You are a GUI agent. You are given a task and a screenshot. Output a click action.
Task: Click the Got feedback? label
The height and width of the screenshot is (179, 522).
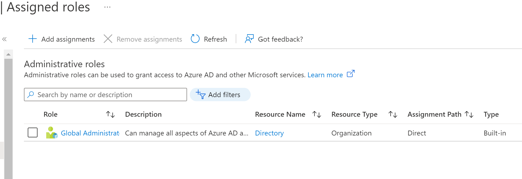(x=280, y=39)
